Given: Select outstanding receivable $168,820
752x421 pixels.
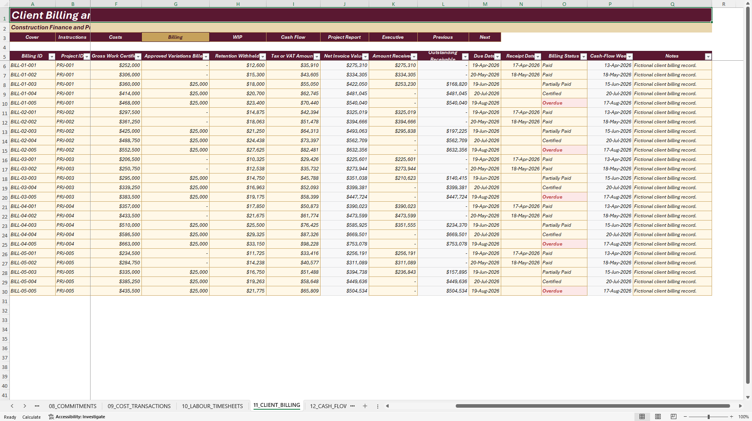Looking at the screenshot, I should (x=443, y=84).
